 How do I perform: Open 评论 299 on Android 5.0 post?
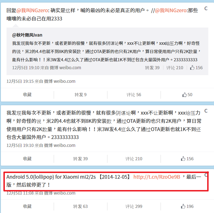point(134,206)
